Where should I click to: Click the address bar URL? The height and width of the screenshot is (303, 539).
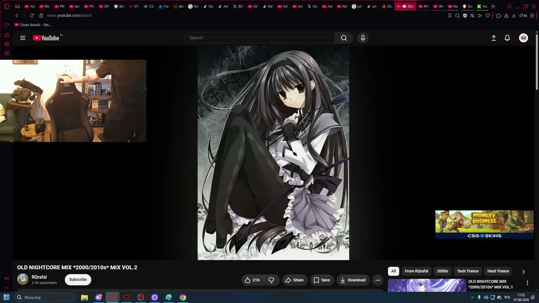[x=69, y=16]
